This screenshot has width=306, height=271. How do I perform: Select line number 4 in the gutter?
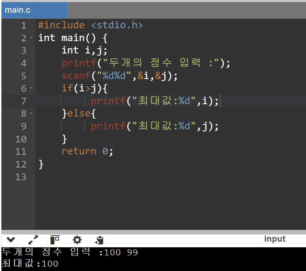click(x=24, y=63)
